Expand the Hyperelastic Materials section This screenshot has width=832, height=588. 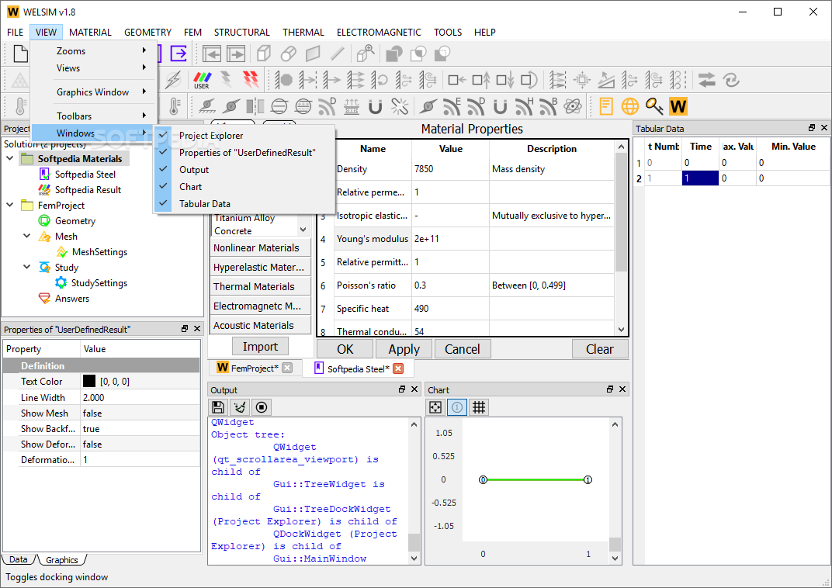(261, 267)
